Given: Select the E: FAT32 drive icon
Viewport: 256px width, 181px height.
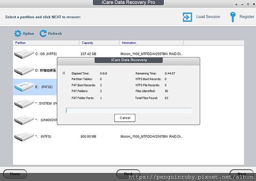Looking at the screenshot, I should pos(24,87).
